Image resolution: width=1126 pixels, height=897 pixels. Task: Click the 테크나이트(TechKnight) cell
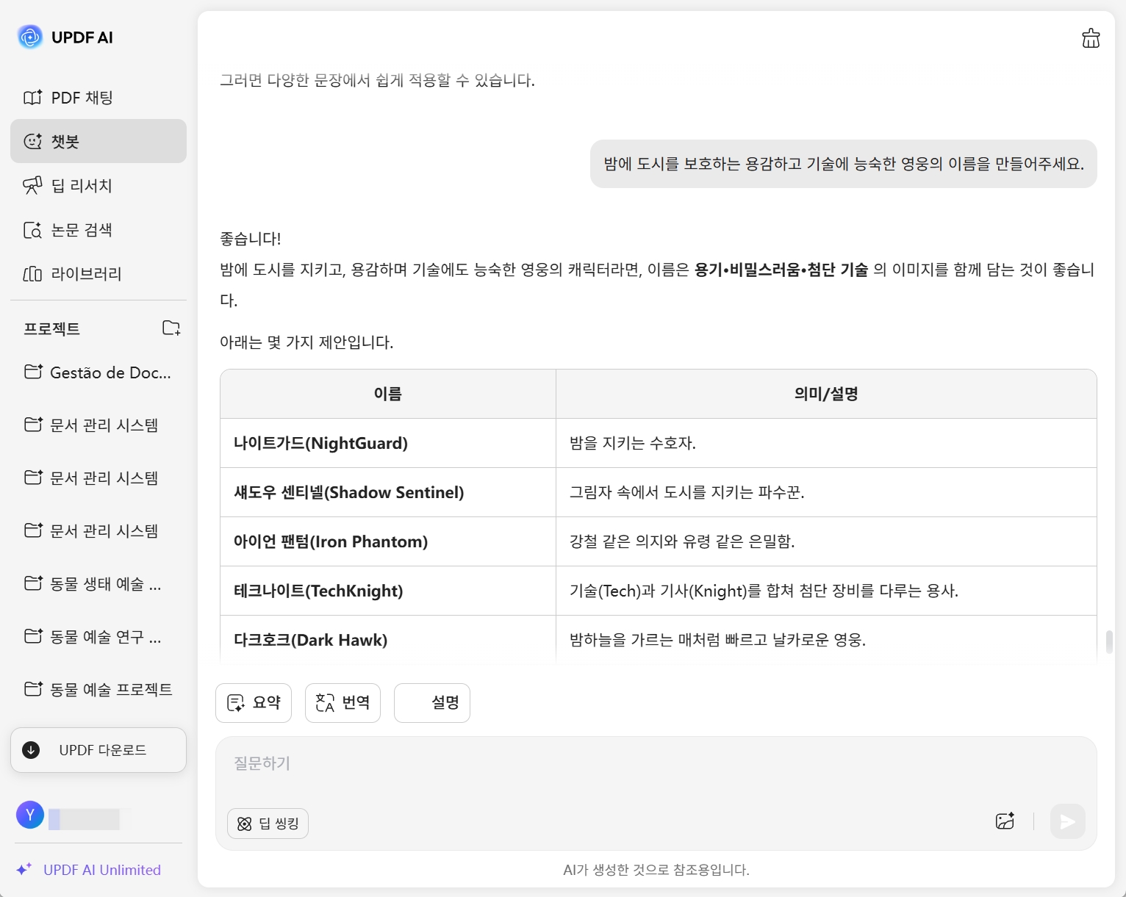pos(388,591)
